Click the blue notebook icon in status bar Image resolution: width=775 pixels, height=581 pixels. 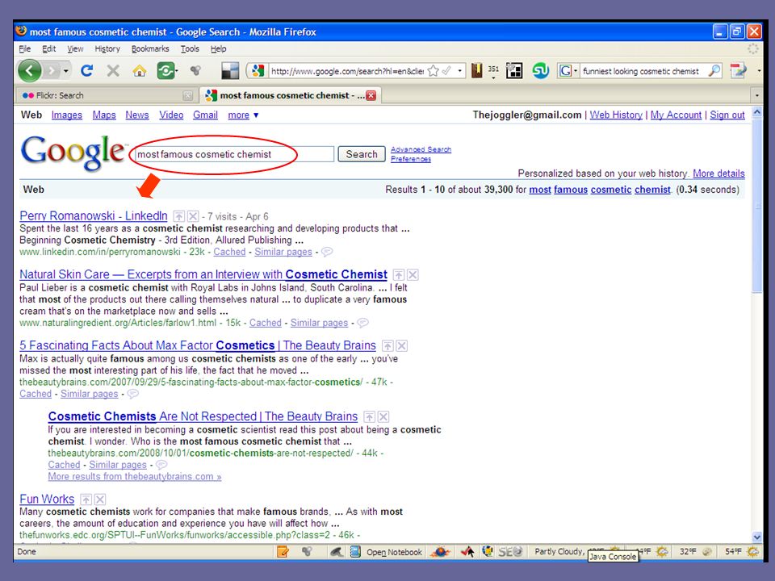pyautogui.click(x=355, y=552)
